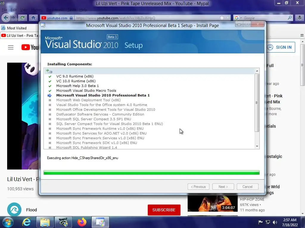Launch Firefox from the taskbar
Image resolution: width=305 pixels, height=228 pixels.
(82, 222)
